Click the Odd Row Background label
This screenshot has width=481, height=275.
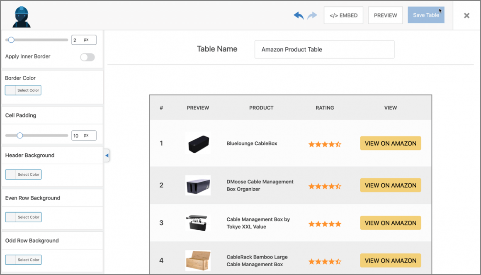32,241
